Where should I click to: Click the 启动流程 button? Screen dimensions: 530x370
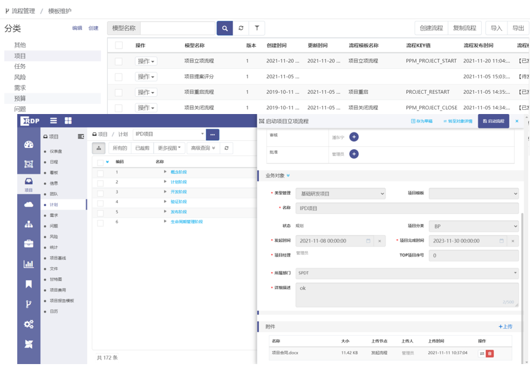493,121
